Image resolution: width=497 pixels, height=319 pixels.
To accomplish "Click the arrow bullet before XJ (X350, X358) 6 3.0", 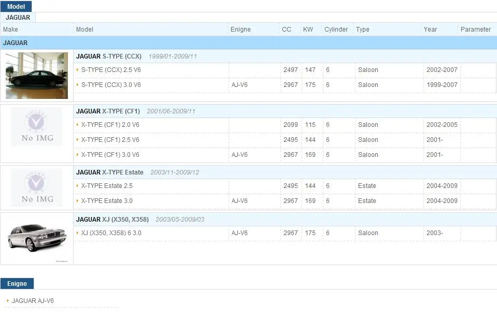I will click(x=77, y=233).
